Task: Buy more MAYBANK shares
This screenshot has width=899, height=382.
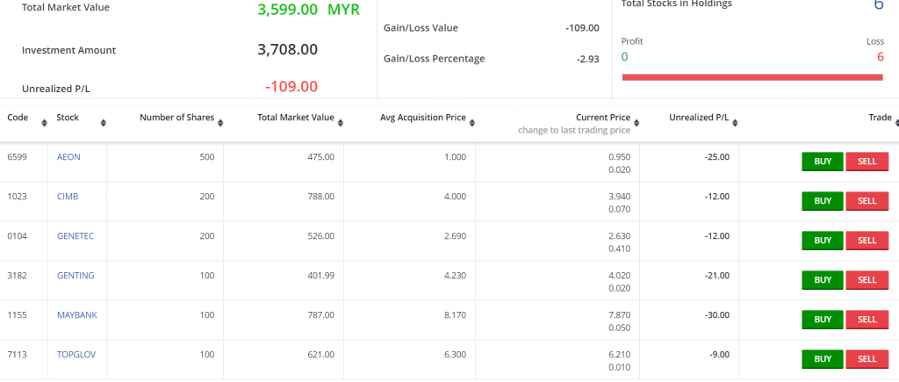Action: point(822,320)
